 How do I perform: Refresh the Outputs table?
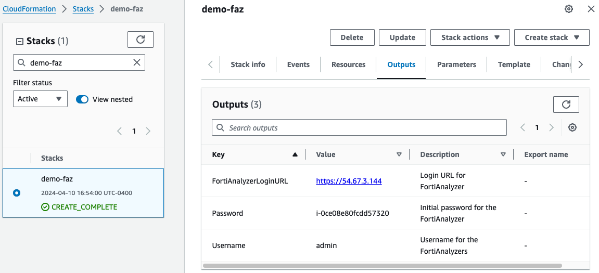point(566,105)
